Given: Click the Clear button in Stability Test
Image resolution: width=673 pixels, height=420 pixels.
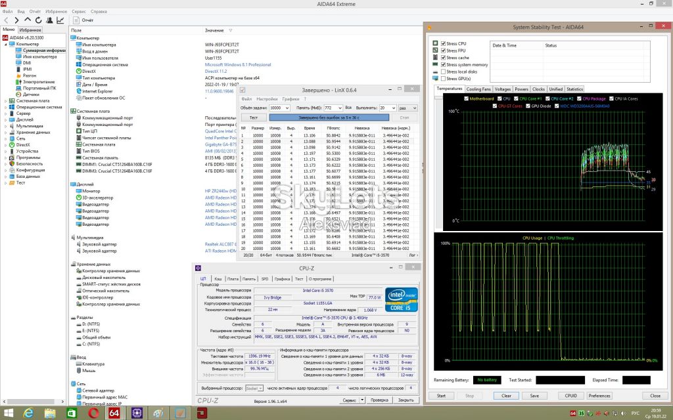Looking at the screenshot, I should [x=507, y=396].
